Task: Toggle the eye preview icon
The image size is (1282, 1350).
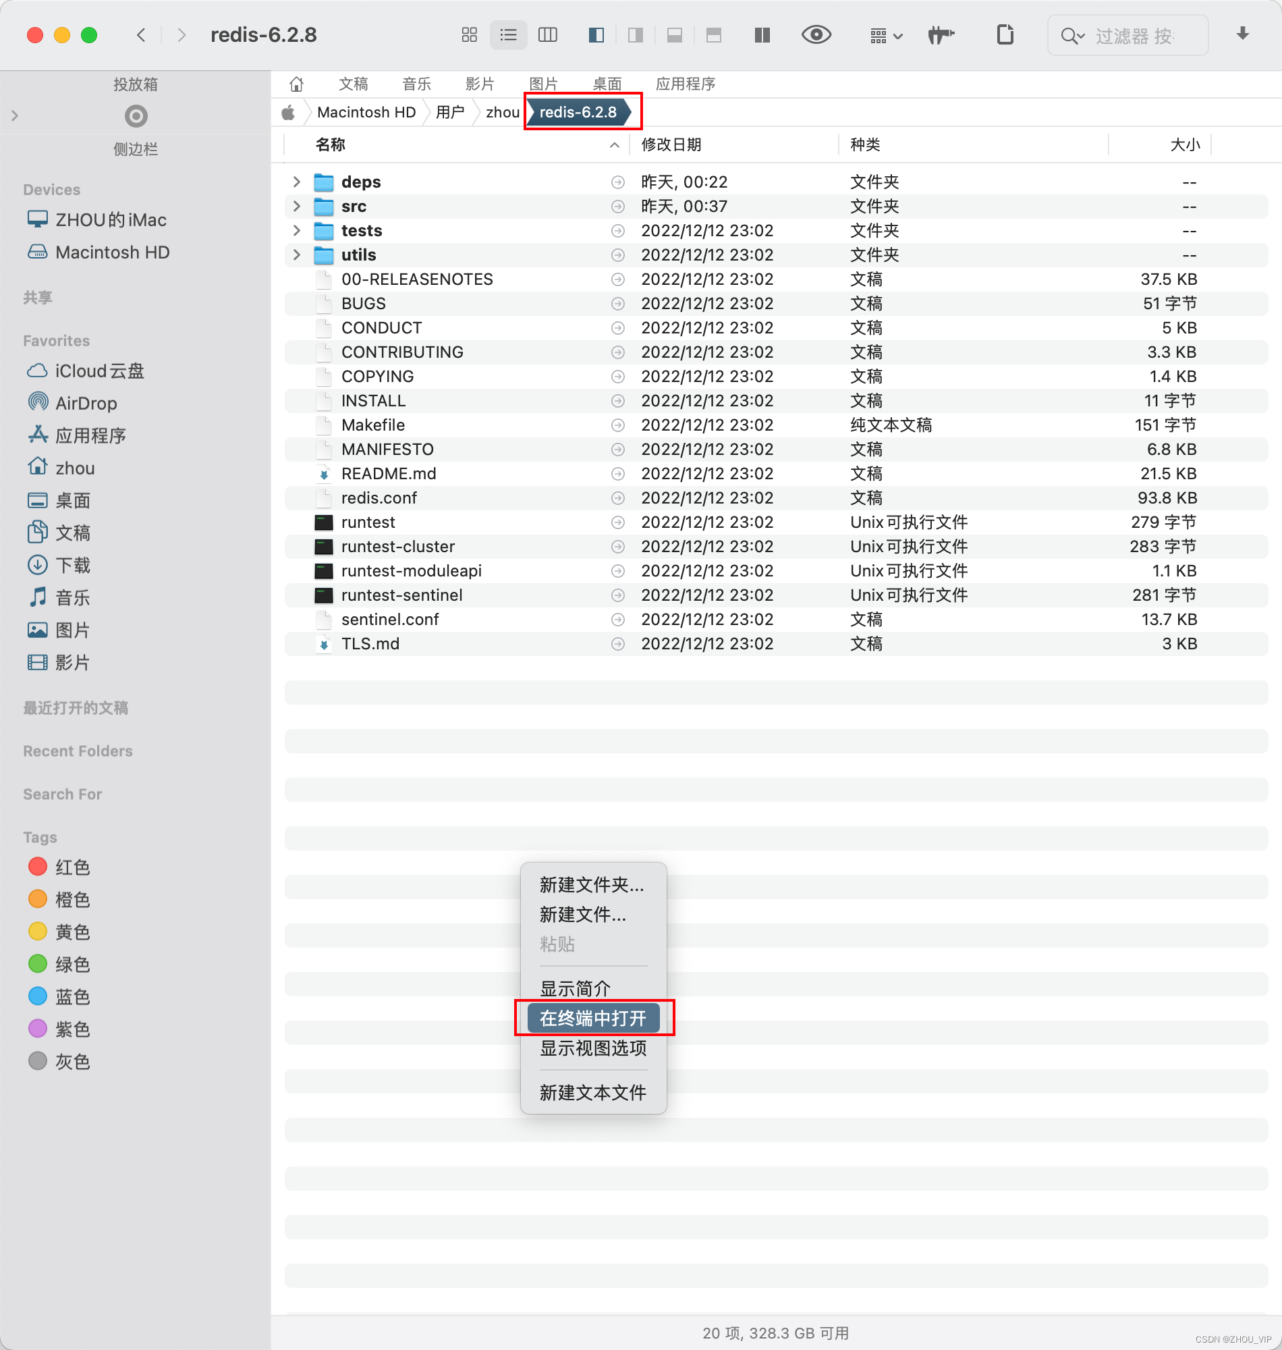Action: point(816,34)
